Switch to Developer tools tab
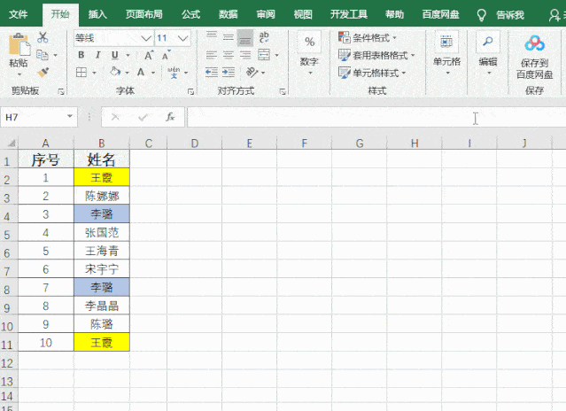 (349, 14)
